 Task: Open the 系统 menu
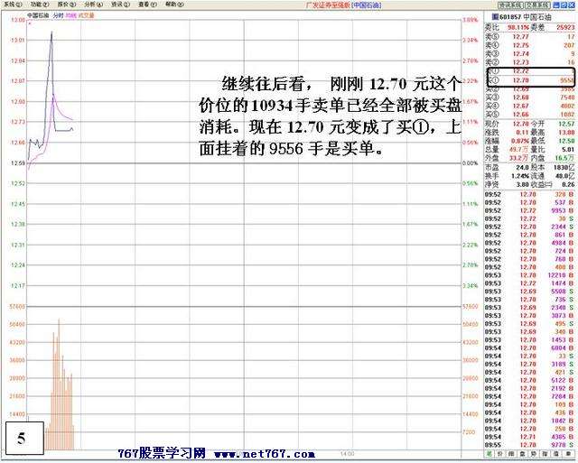[13, 5]
